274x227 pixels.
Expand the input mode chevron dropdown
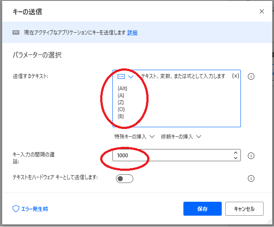131,76
